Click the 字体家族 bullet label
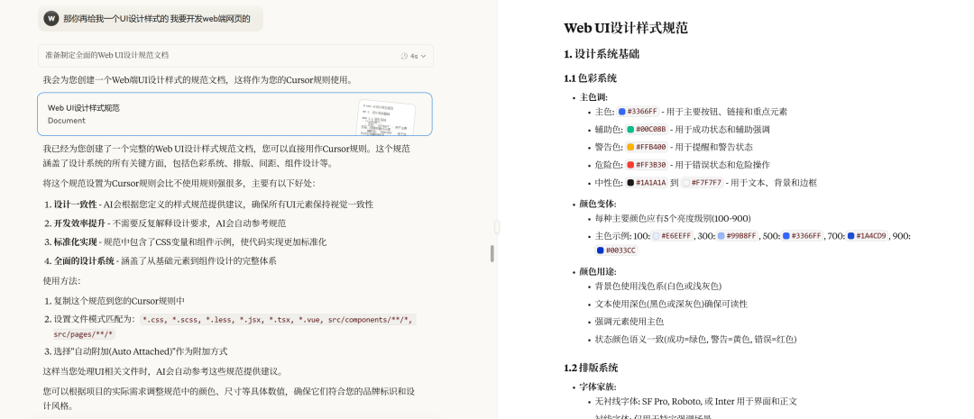974x419 pixels. point(598,386)
